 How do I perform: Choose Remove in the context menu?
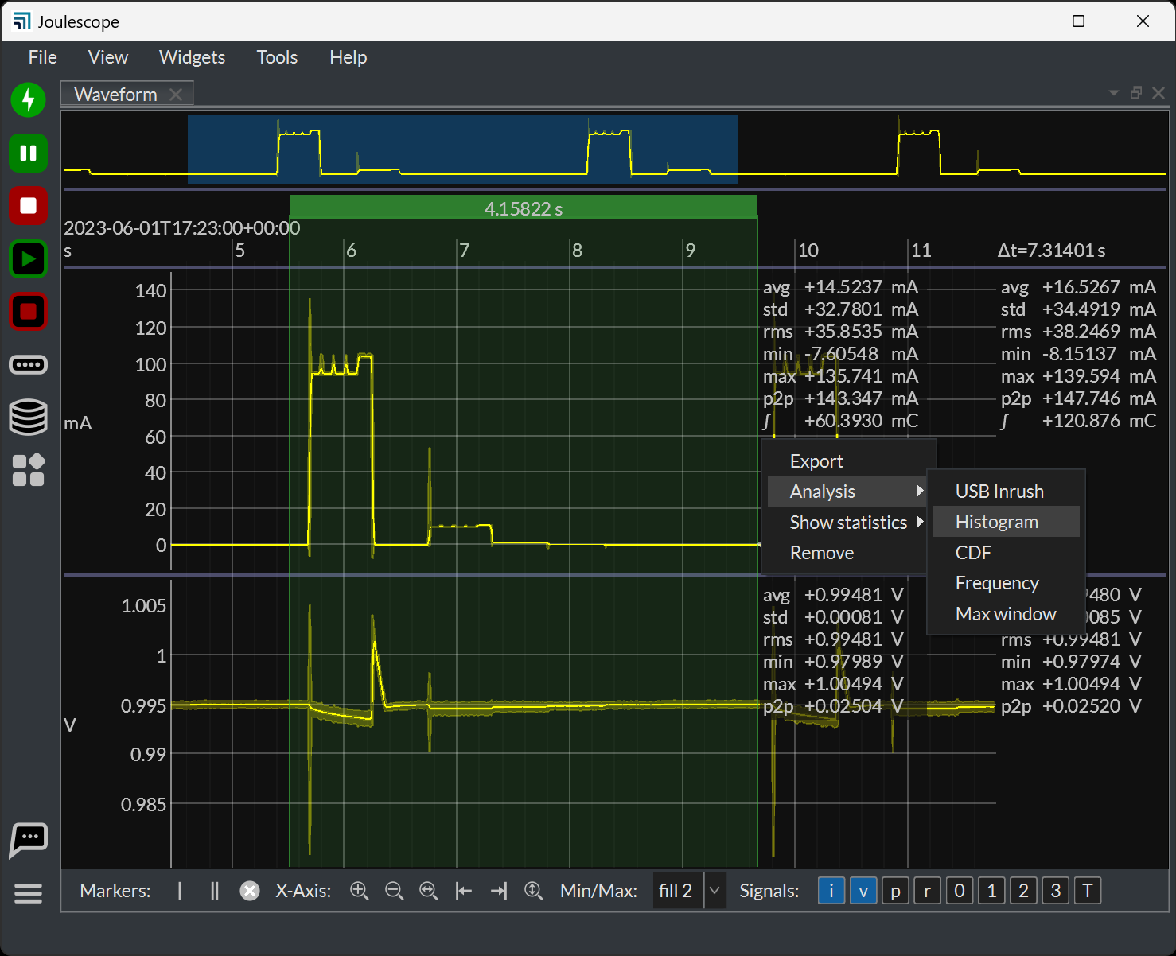point(847,553)
